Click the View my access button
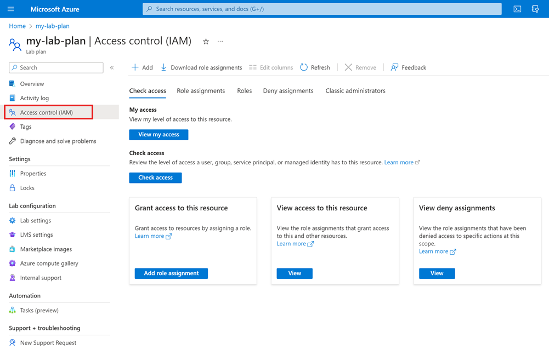This screenshot has height=355, width=549. (x=159, y=134)
